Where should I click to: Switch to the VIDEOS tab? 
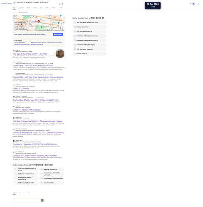pyautogui.click(x=35, y=8)
